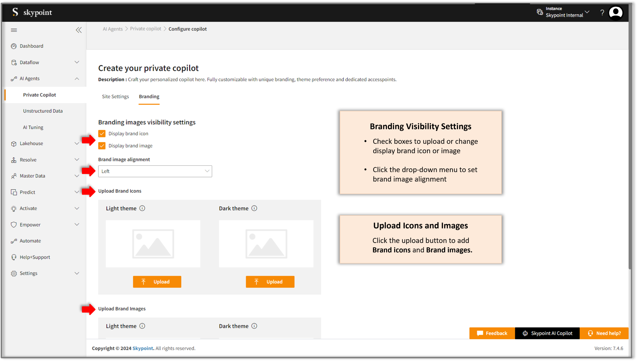Image resolution: width=637 pixels, height=361 pixels.
Task: Toggle the Display brand icon checkbox
Action: tap(102, 133)
